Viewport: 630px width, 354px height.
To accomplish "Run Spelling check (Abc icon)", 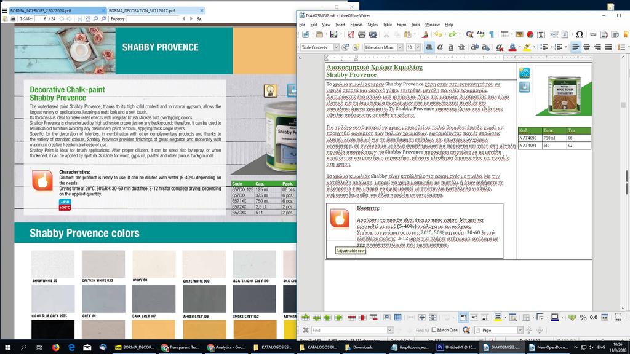I will coord(480,35).
